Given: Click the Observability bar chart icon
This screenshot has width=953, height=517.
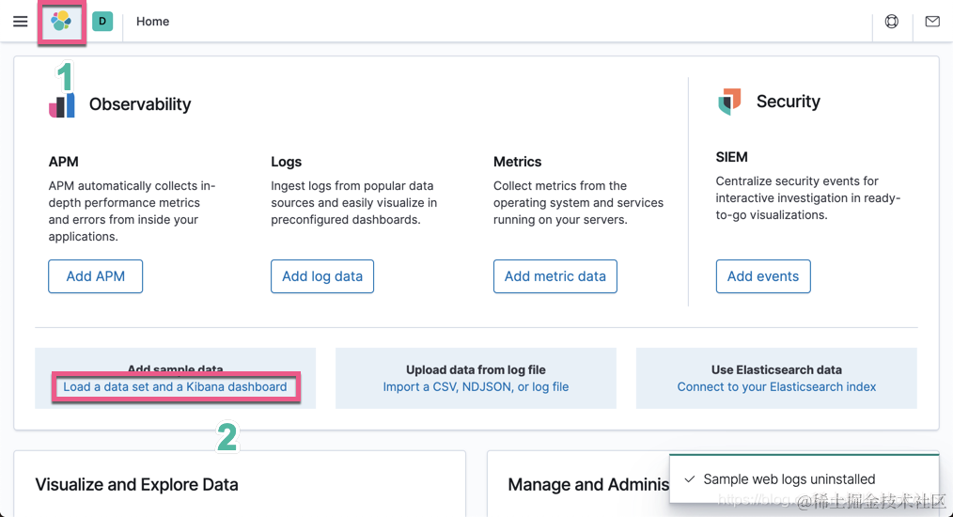Looking at the screenshot, I should click(62, 104).
